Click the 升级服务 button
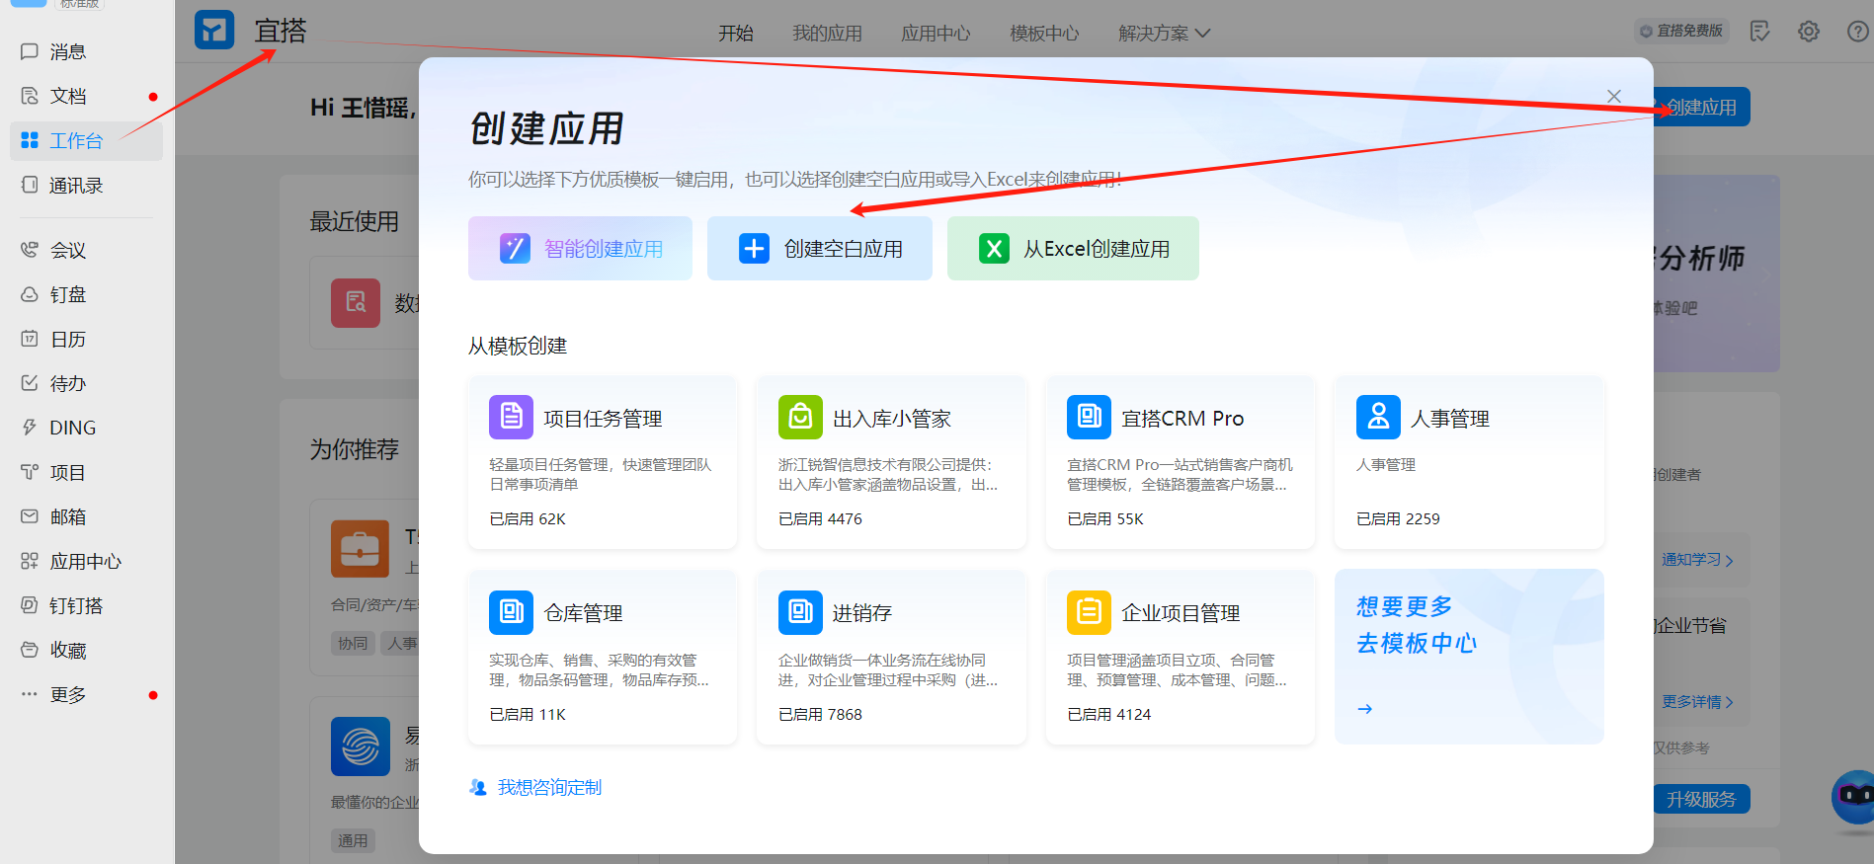The width and height of the screenshot is (1874, 864). (1702, 799)
